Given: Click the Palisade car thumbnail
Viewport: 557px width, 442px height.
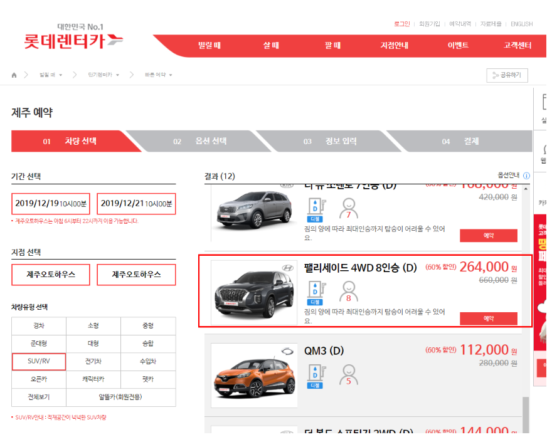Looking at the screenshot, I should pyautogui.click(x=254, y=293).
